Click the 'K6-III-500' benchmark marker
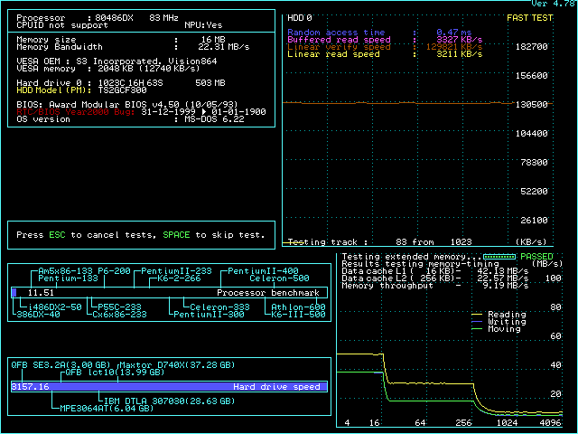Image resolution: width=578 pixels, height=434 pixels. [x=299, y=315]
